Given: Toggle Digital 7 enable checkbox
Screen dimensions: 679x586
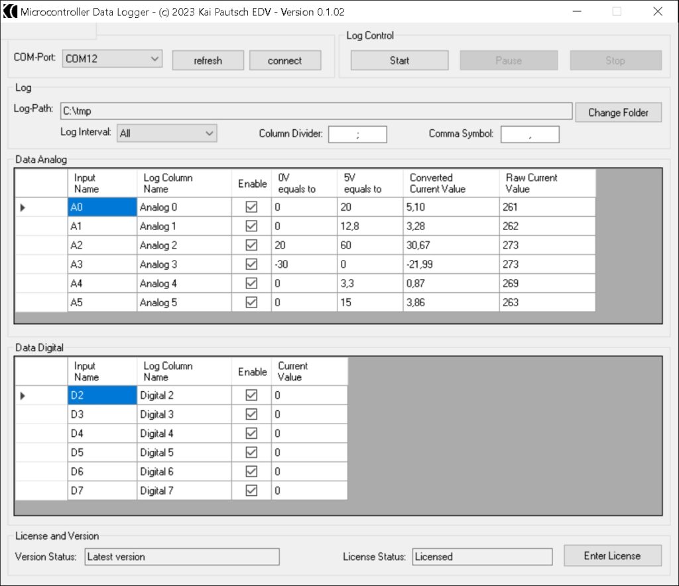Looking at the screenshot, I should [x=251, y=491].
